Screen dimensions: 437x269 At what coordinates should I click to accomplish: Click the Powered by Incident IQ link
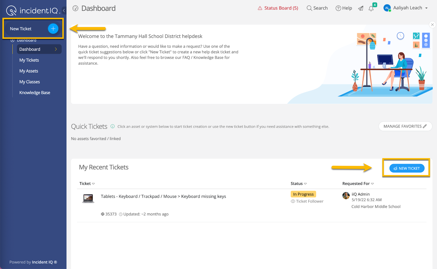coord(33,262)
